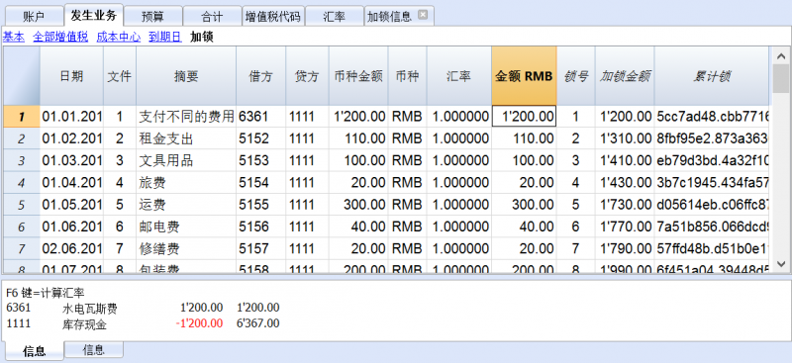This screenshot has height=363, width=792.
Task: Click the 运费 description cell
Action: pos(186,205)
